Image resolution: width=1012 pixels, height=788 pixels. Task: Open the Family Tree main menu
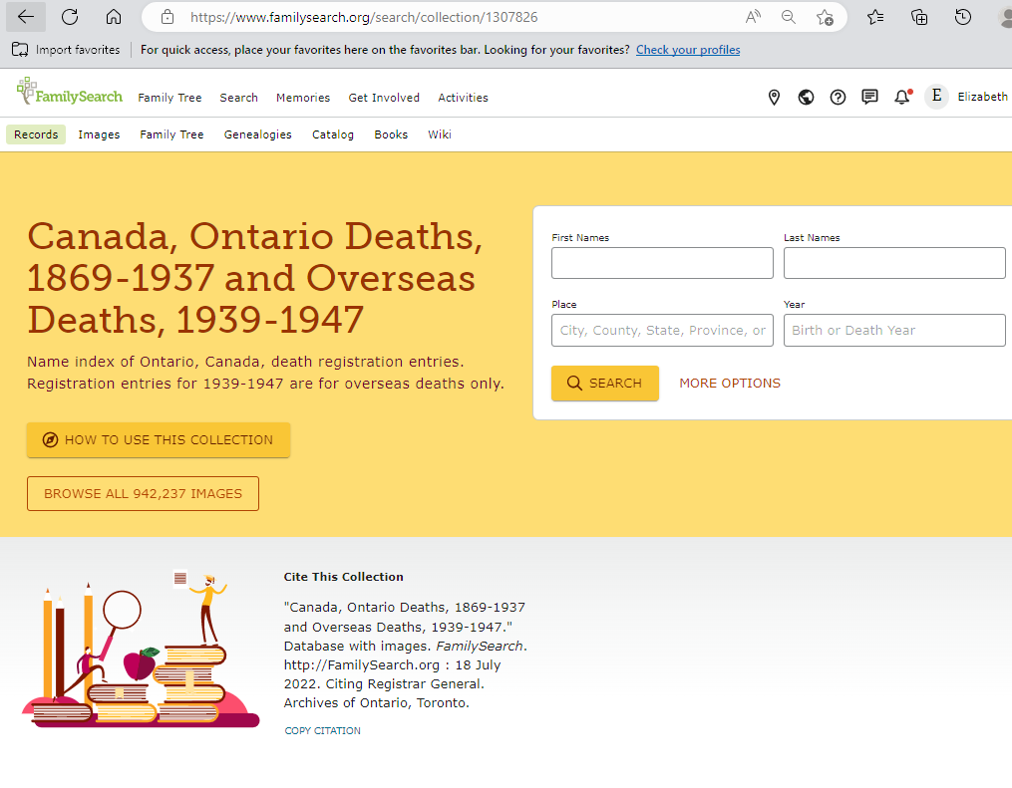point(169,98)
